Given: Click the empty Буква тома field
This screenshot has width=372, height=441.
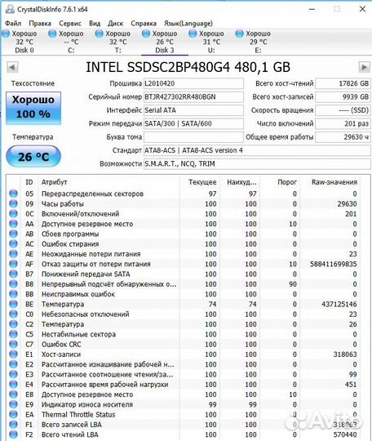Looking at the screenshot, I should [193, 137].
